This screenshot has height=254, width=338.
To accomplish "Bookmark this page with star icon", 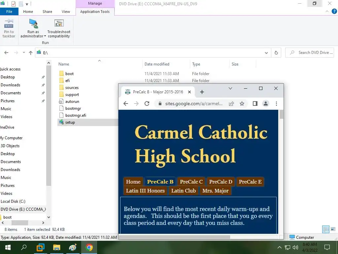I will click(242, 104).
